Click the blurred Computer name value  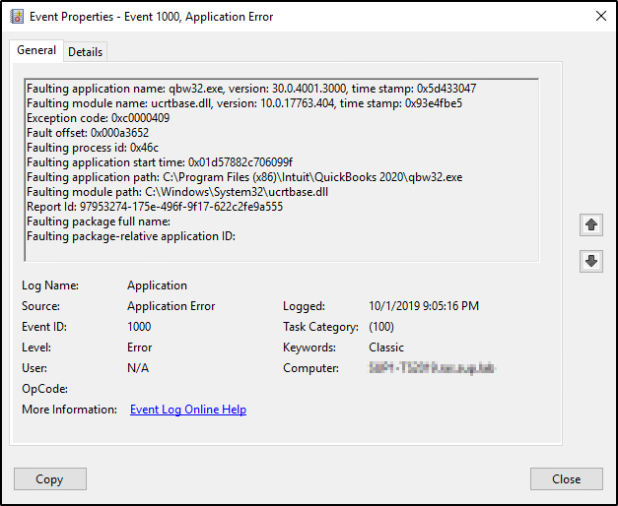(431, 368)
